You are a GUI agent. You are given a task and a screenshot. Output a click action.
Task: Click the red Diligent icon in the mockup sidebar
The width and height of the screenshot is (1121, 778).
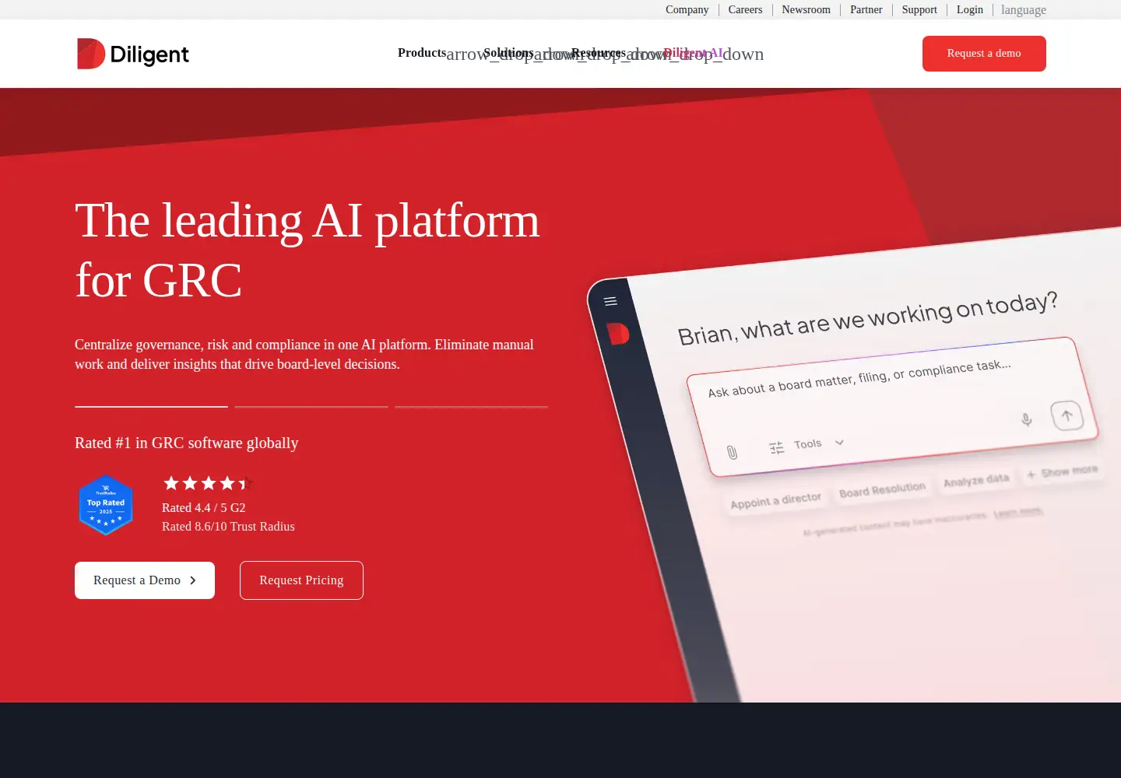point(617,334)
